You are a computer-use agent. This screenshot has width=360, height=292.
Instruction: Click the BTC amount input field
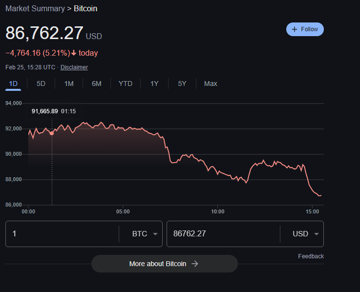[x=62, y=234]
